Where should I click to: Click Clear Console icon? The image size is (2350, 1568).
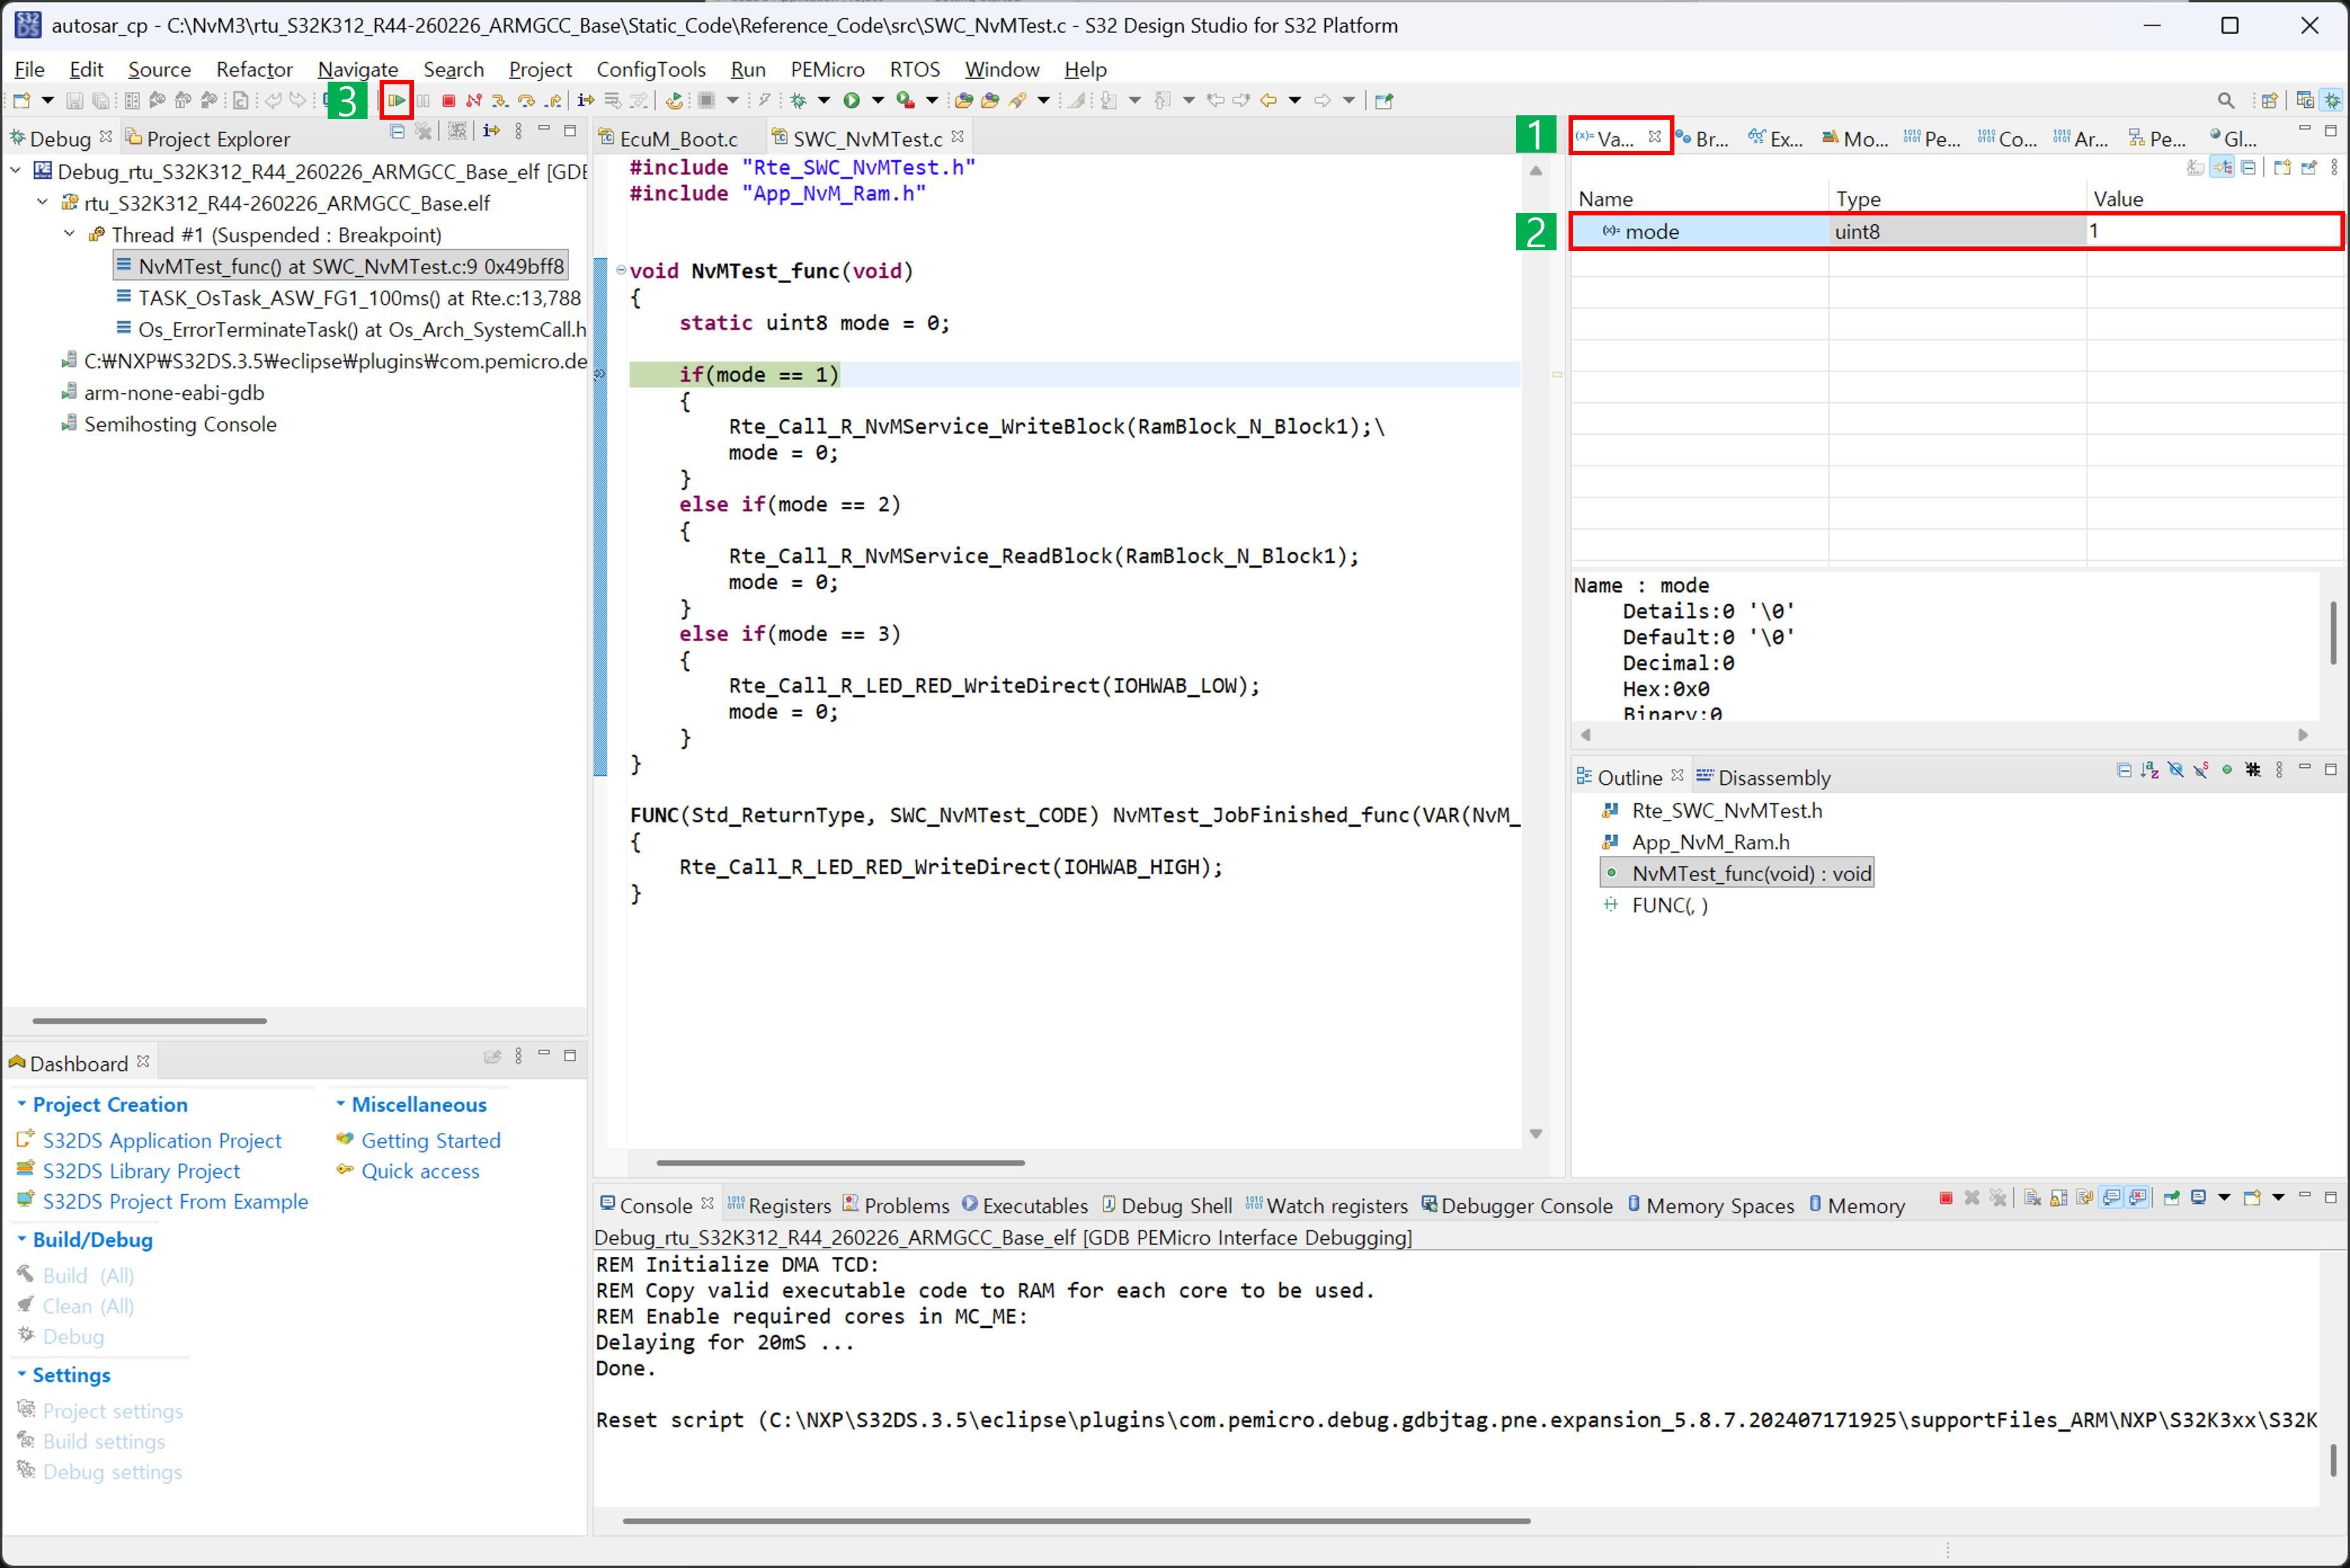(2033, 1198)
